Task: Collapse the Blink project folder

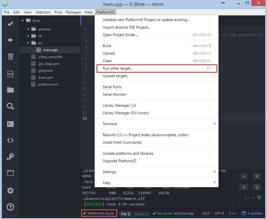Action: coord(23,21)
